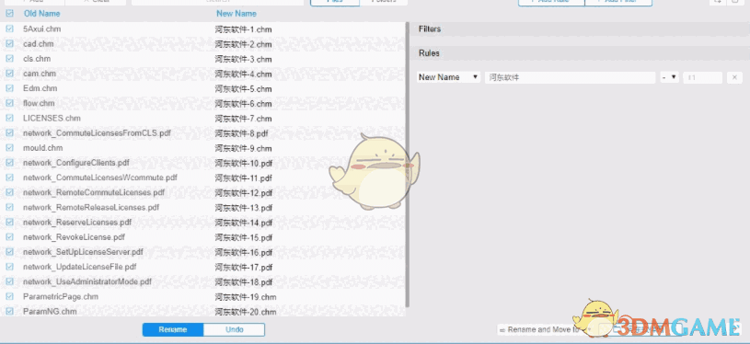Screen dimensions: 750x344
Task: Select the 5Axui.chm file name
Action: coord(41,29)
